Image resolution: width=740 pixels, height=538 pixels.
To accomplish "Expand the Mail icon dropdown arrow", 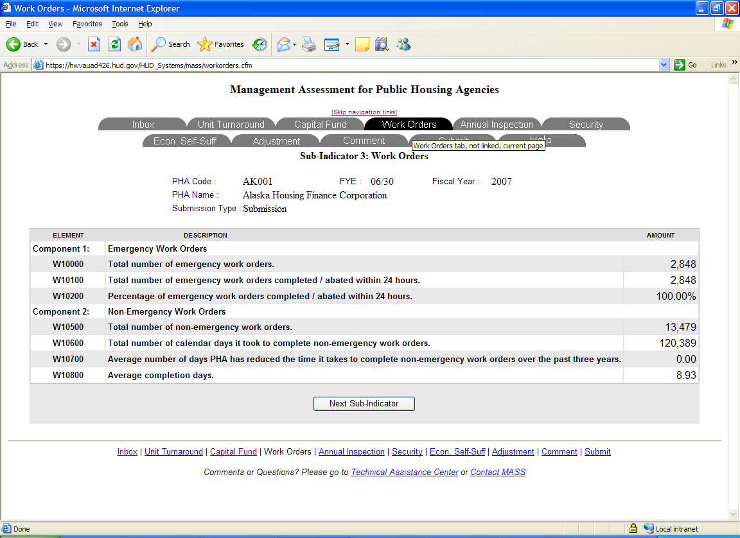I will tap(294, 44).
